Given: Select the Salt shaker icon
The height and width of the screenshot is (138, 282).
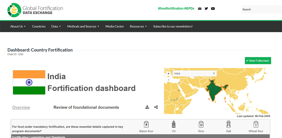Looking at the screenshot, I should point(228,124).
